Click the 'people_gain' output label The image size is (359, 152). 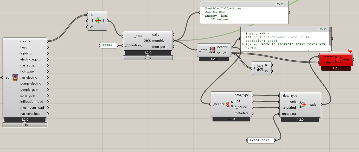[29, 89]
